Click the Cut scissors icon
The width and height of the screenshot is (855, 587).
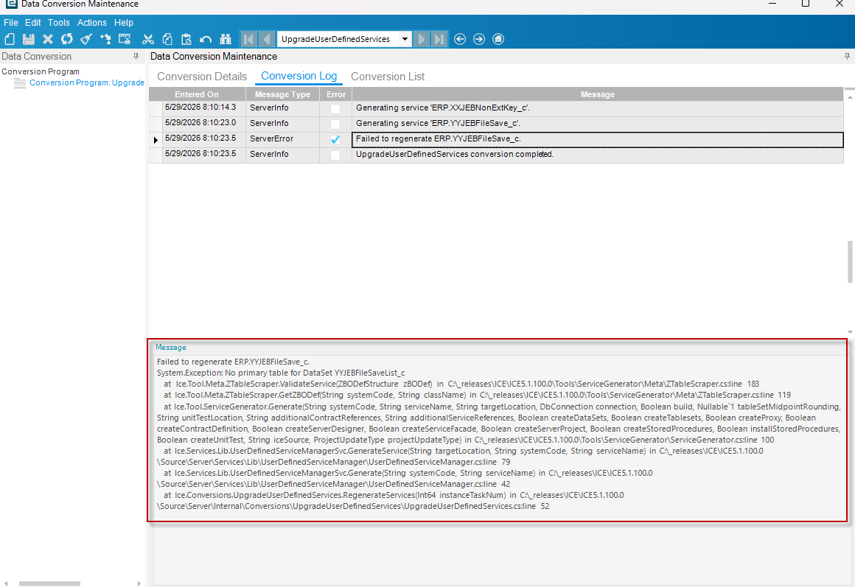point(147,39)
